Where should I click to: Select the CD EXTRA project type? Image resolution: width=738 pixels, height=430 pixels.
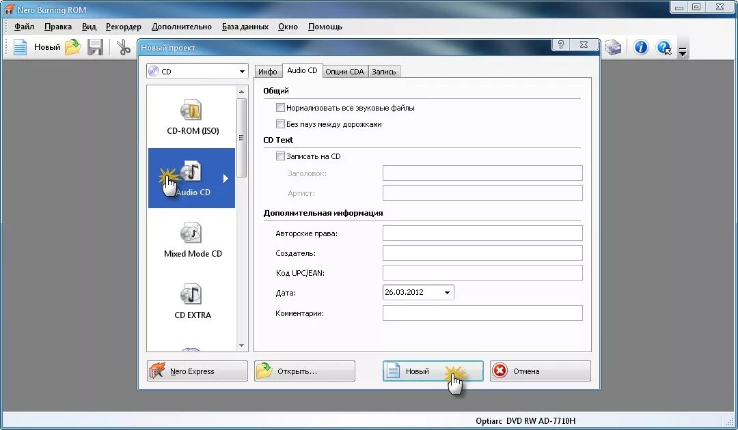tap(193, 302)
